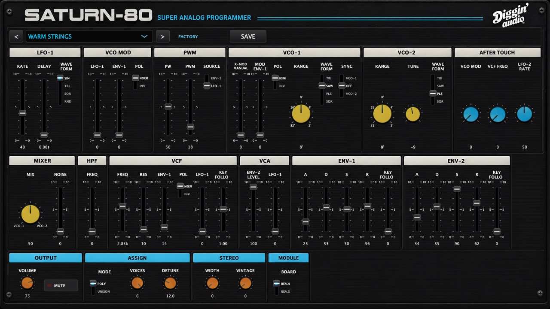Click the Vintage orange knob
Viewport: 550px width, 309px height.
click(245, 283)
